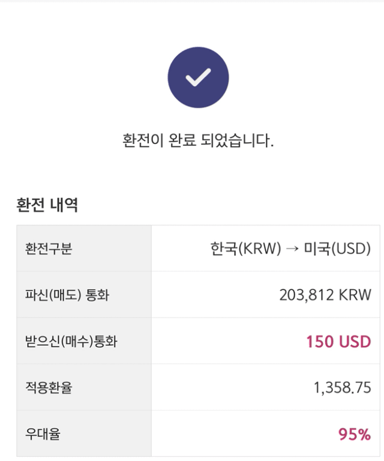
Task: Select the 적용환율 row label
Action: (49, 387)
